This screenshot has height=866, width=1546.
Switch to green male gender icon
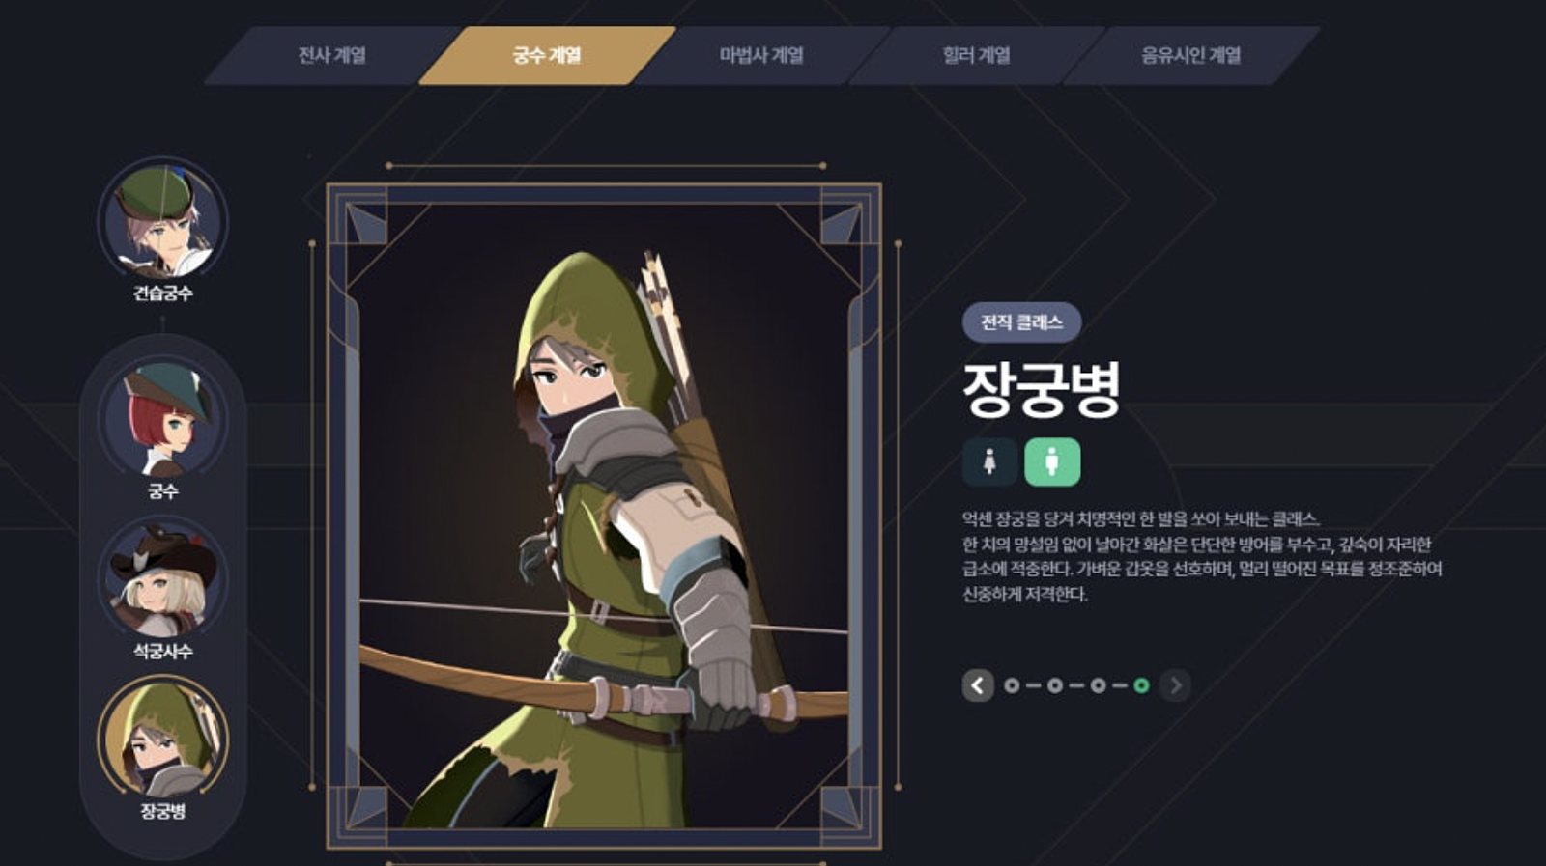pyautogui.click(x=1052, y=461)
